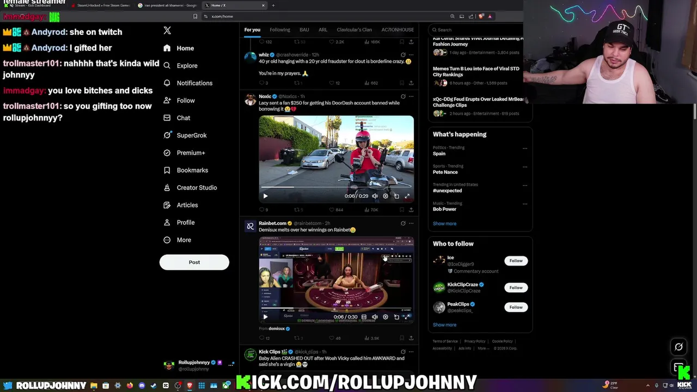Viewport: 697px width, 392px height.
Task: Open Articles in the sidebar
Action: coord(180,205)
